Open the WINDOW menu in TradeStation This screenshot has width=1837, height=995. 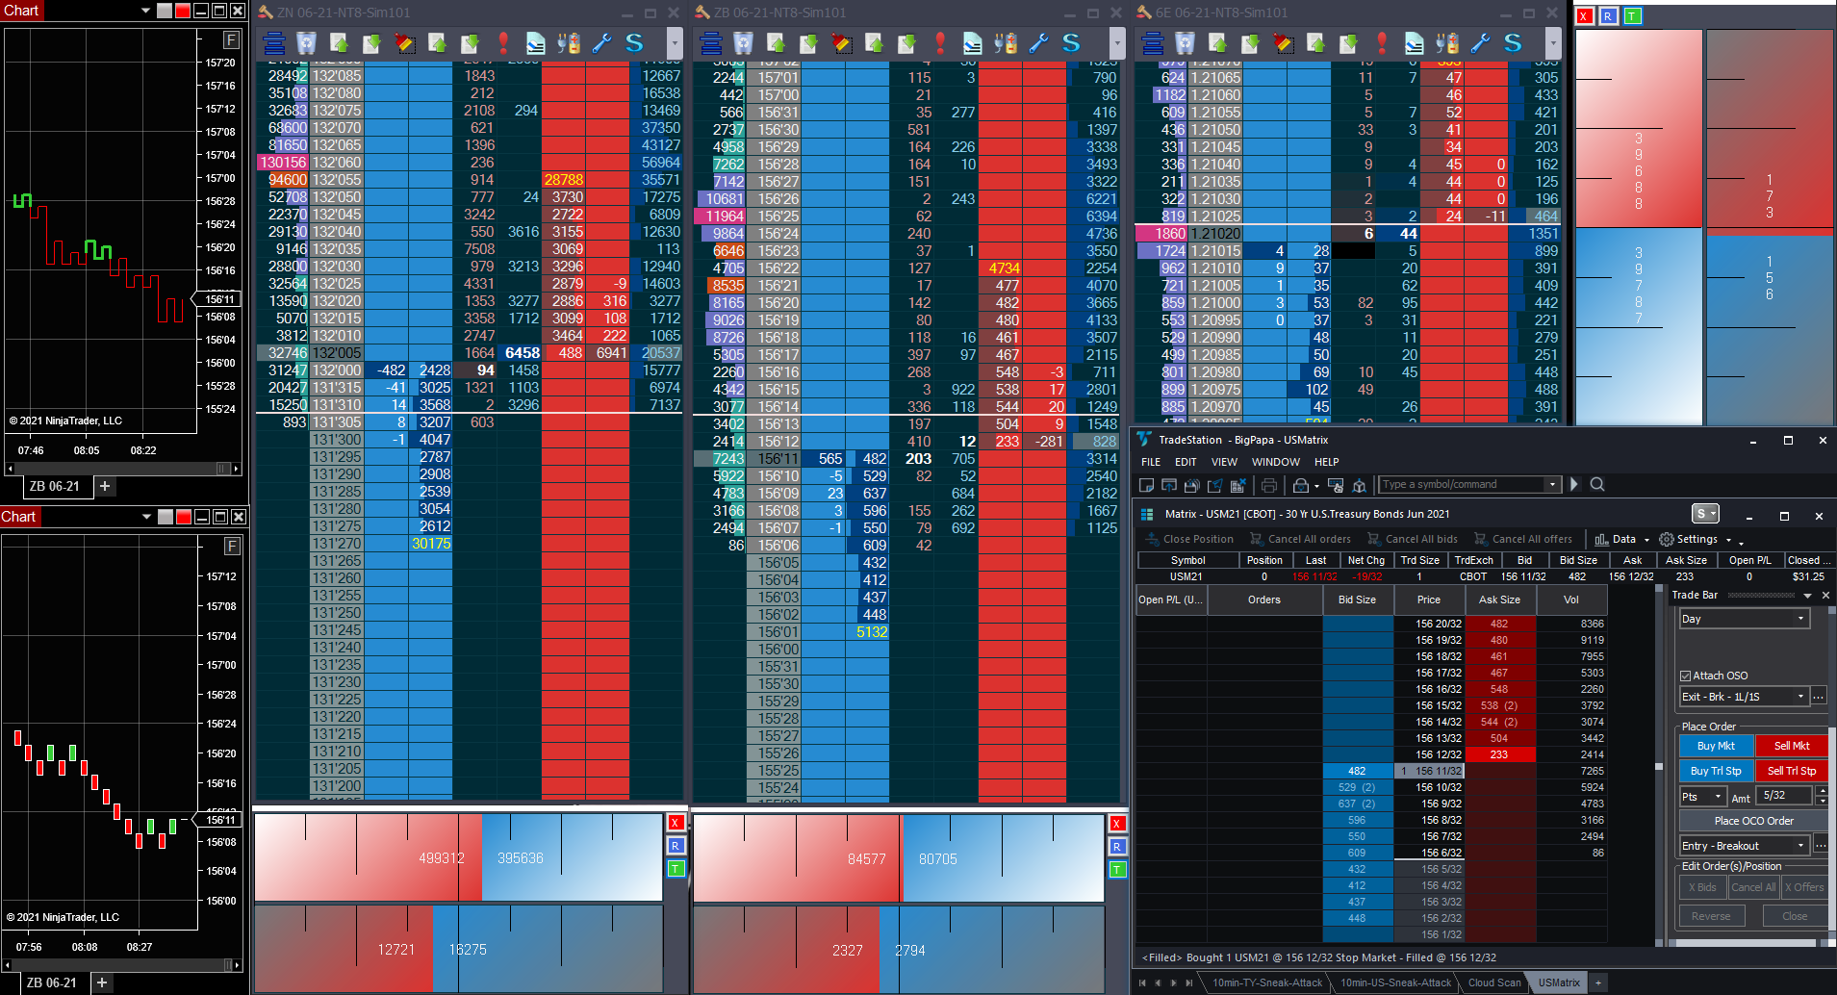coord(1276,462)
